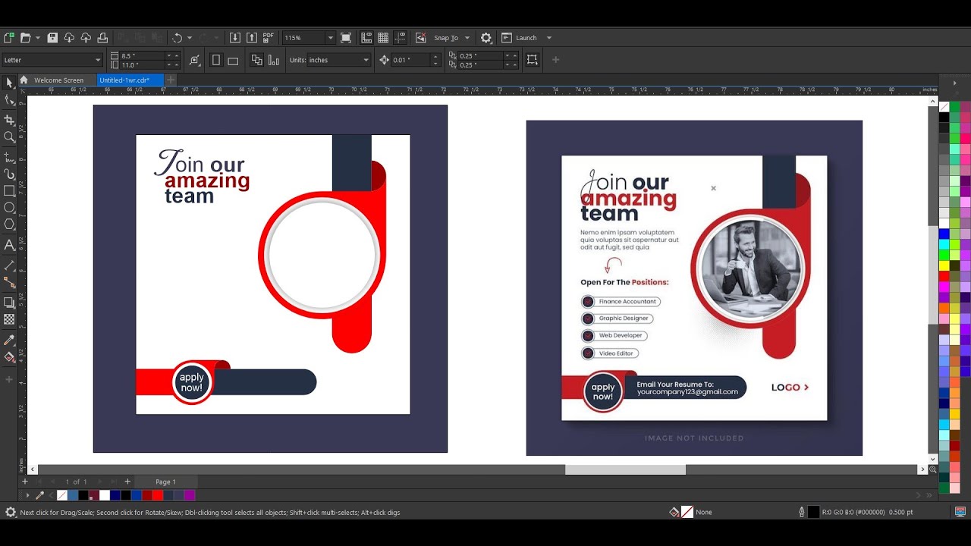Open the Units inches dropdown

tap(366, 60)
